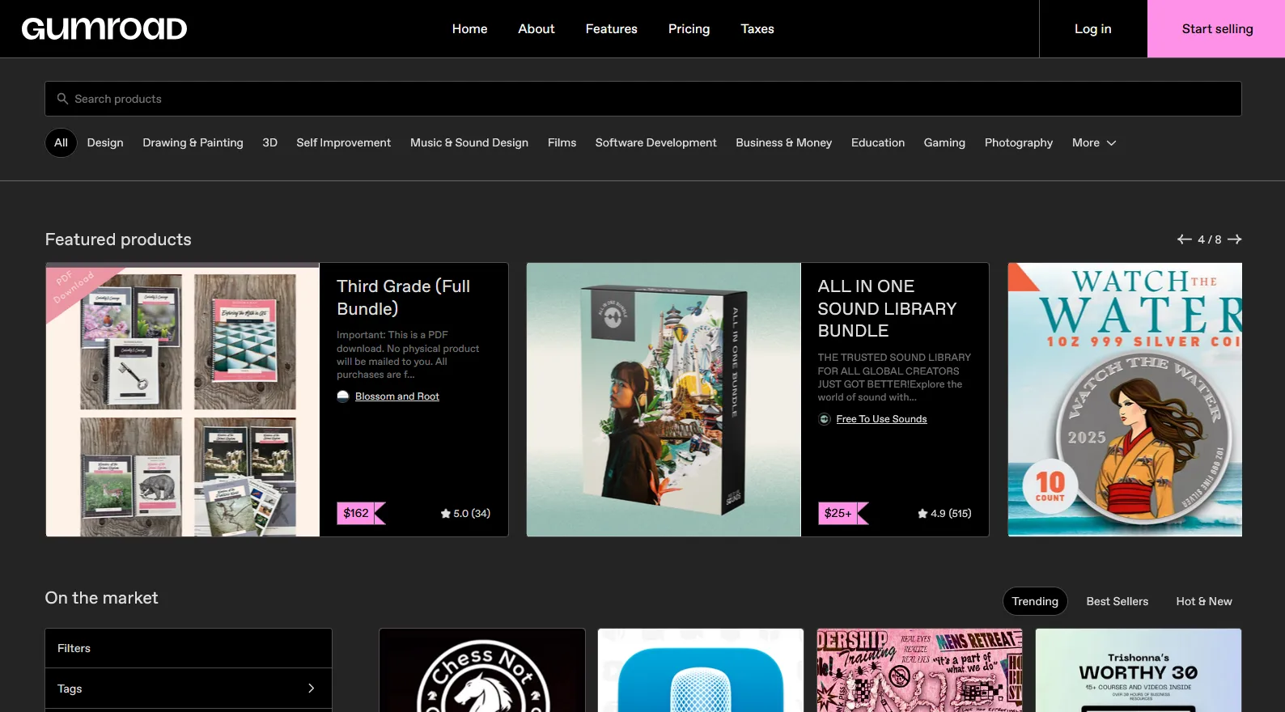Open the Watch the Water product thumbnail

pos(1124,400)
